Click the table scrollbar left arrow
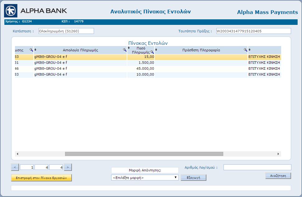Viewport: 302px width, 197px height. [17, 154]
